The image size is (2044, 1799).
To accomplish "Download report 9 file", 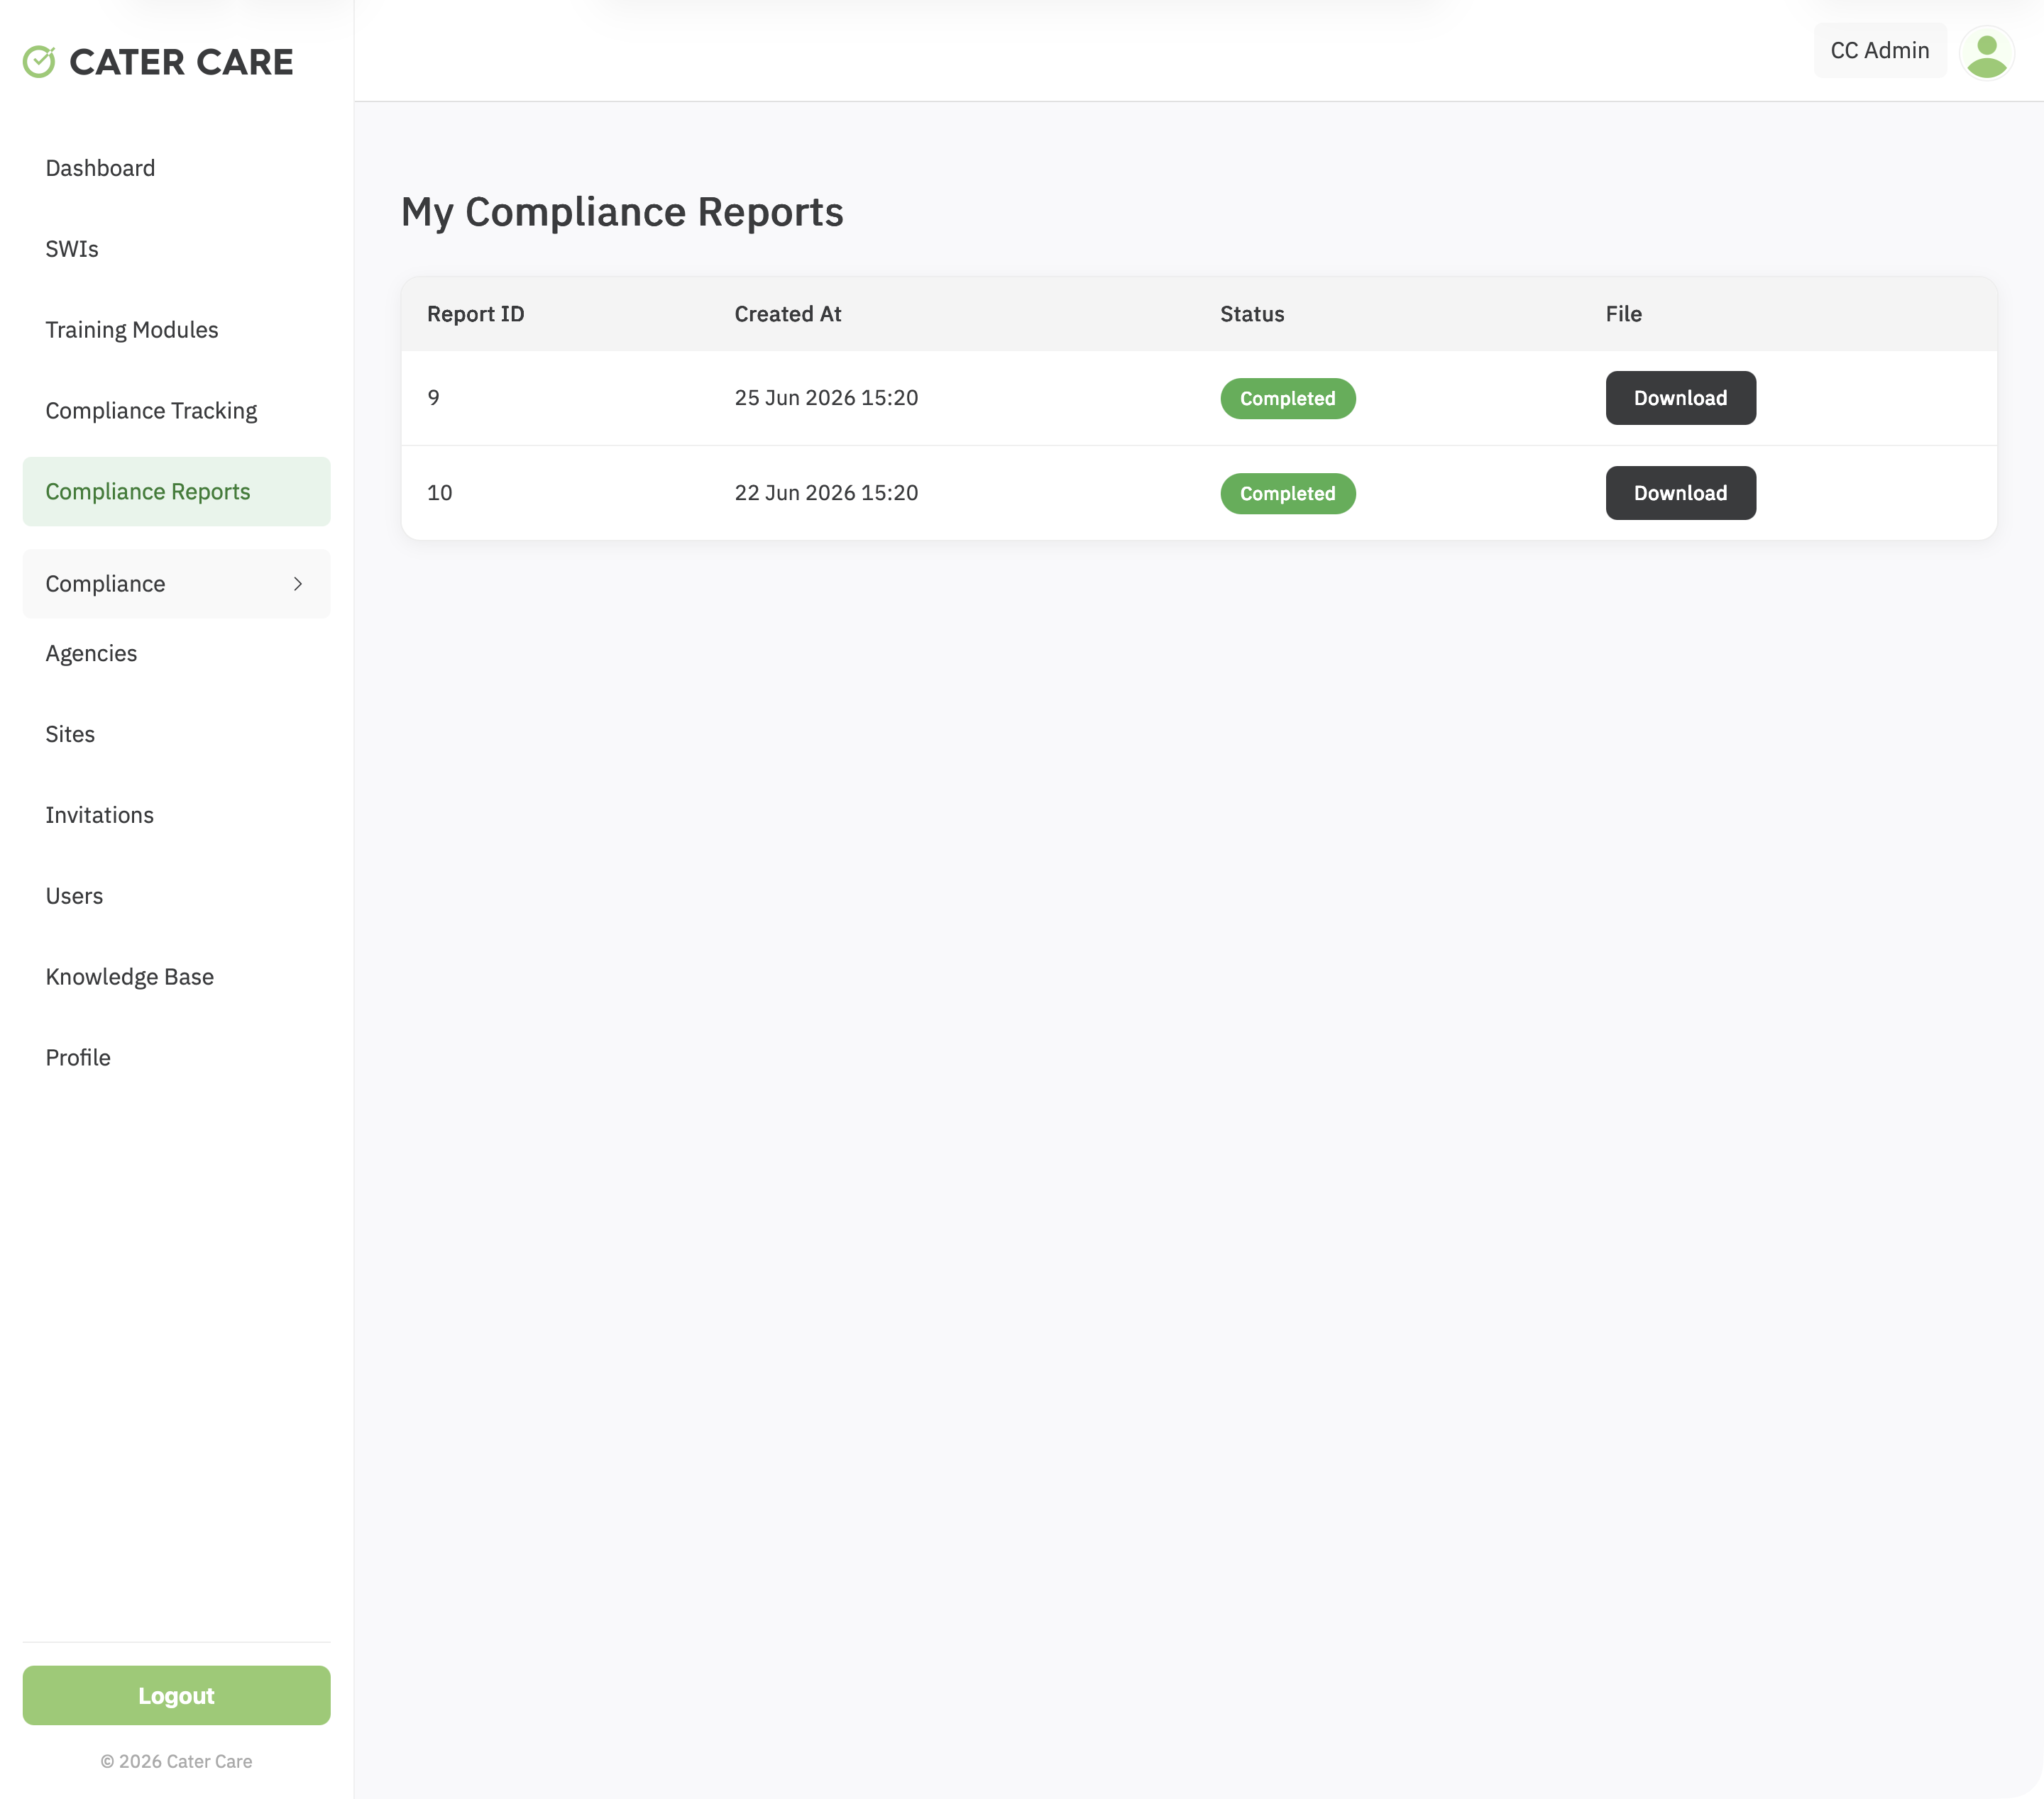I will [x=1680, y=398].
